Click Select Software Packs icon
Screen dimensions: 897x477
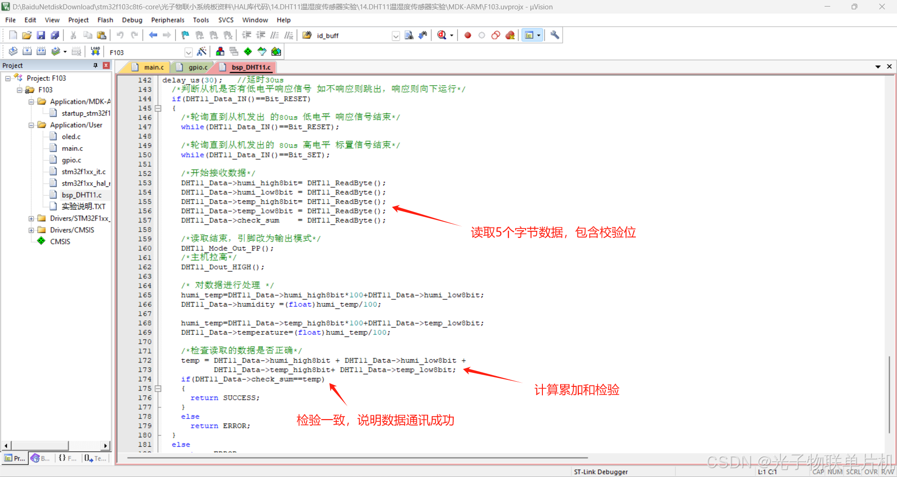(262, 51)
